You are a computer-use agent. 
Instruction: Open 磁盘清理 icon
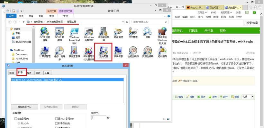pyautogui.click(x=118, y=31)
